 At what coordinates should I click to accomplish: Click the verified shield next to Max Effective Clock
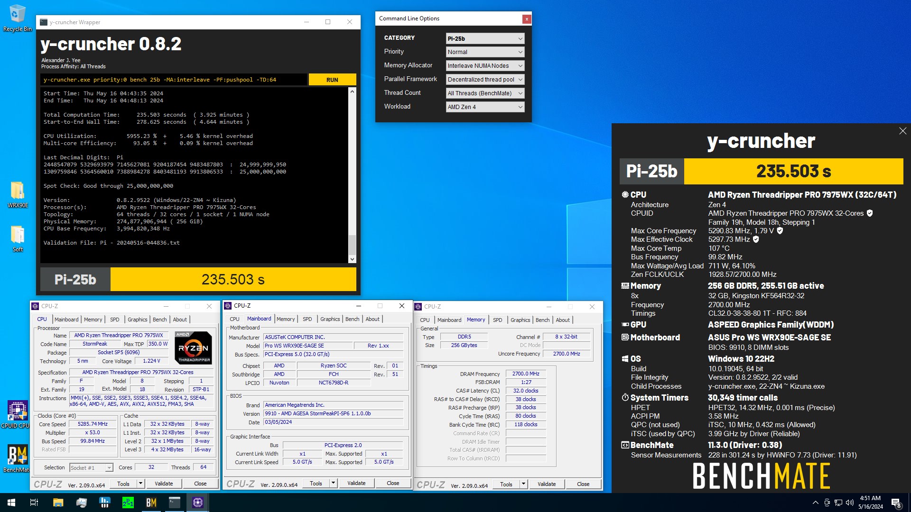click(x=756, y=239)
